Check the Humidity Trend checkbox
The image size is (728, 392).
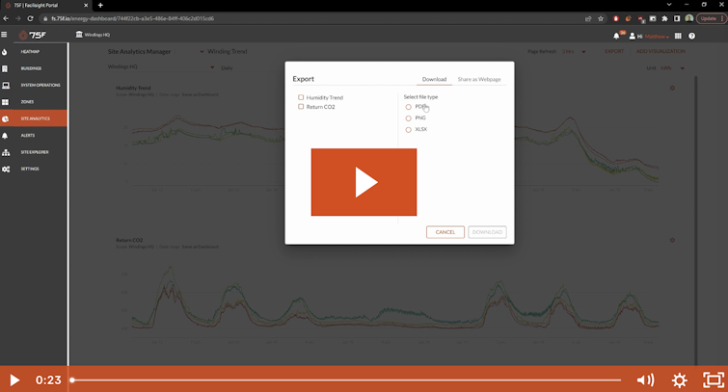coord(301,97)
